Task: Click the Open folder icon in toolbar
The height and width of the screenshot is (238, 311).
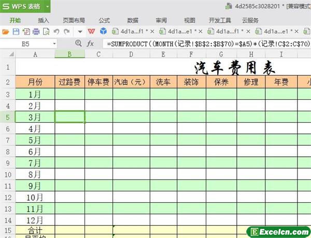Action: 6,32
